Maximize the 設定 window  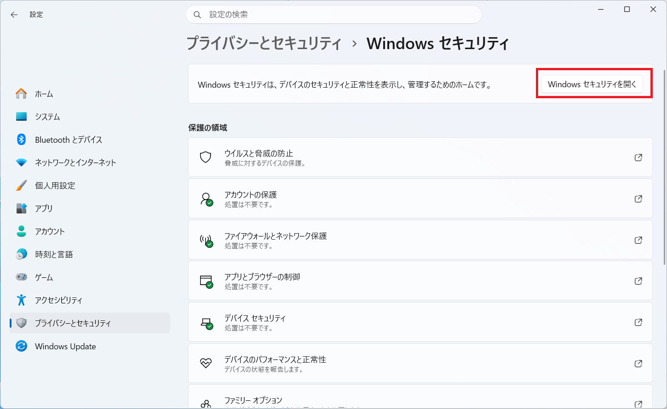[x=627, y=9]
